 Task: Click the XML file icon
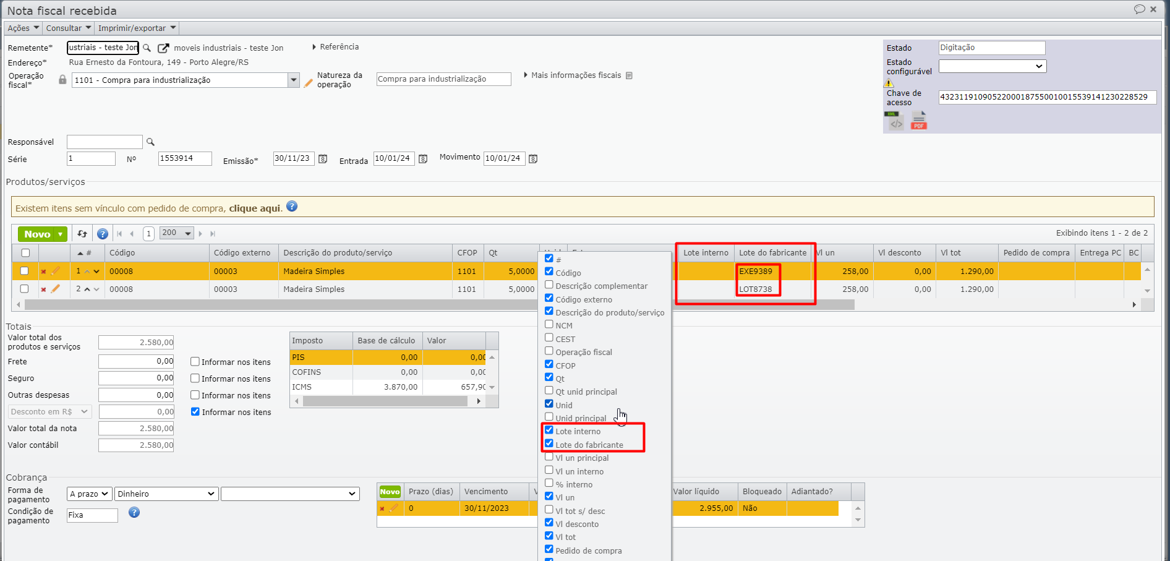pyautogui.click(x=895, y=121)
